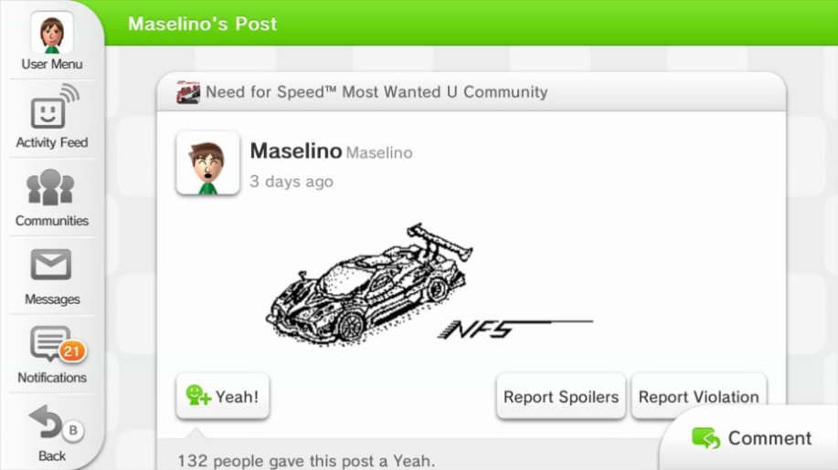This screenshot has height=470, width=838.
Task: Click the Need for Speed community icon
Action: 188,92
